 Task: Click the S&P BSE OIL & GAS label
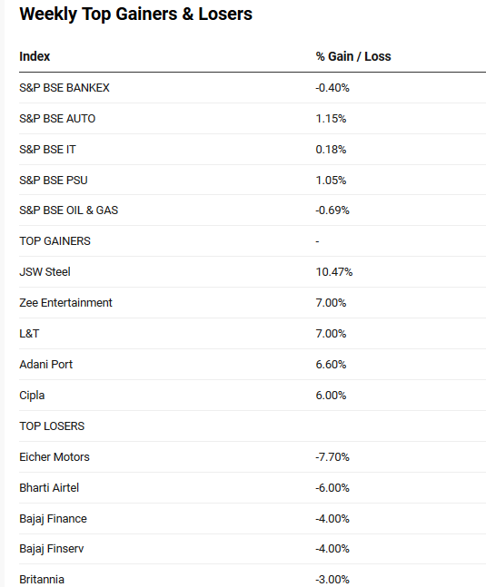click(68, 210)
